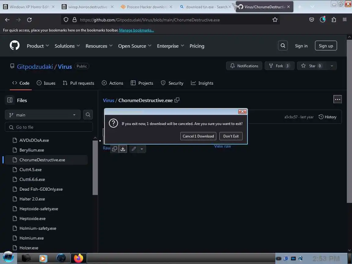The image size is (352, 264).
Task: Close the red X on the exit dialog
Action: [242, 112]
